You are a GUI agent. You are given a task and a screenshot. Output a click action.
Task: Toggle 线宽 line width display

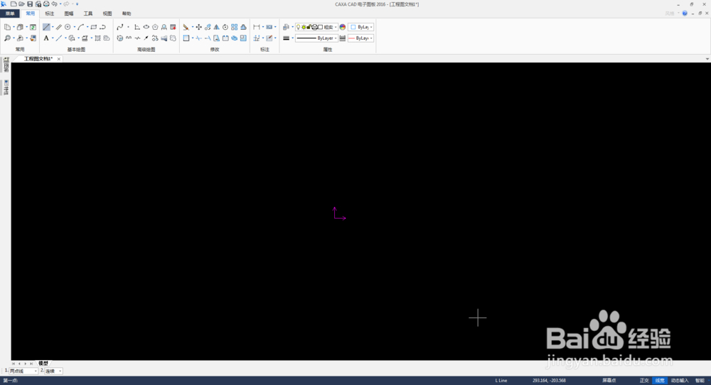tap(660, 381)
